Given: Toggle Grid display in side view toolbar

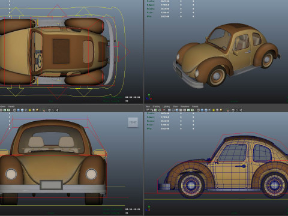Looking at the screenshot, I should (169, 110).
